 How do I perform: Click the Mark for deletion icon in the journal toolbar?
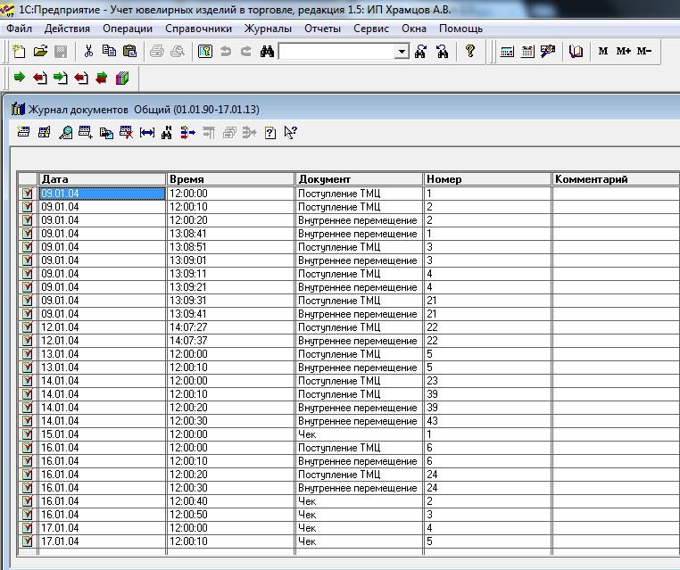tap(126, 132)
